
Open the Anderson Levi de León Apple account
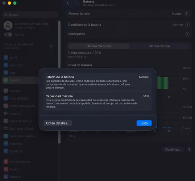coord(26,25)
